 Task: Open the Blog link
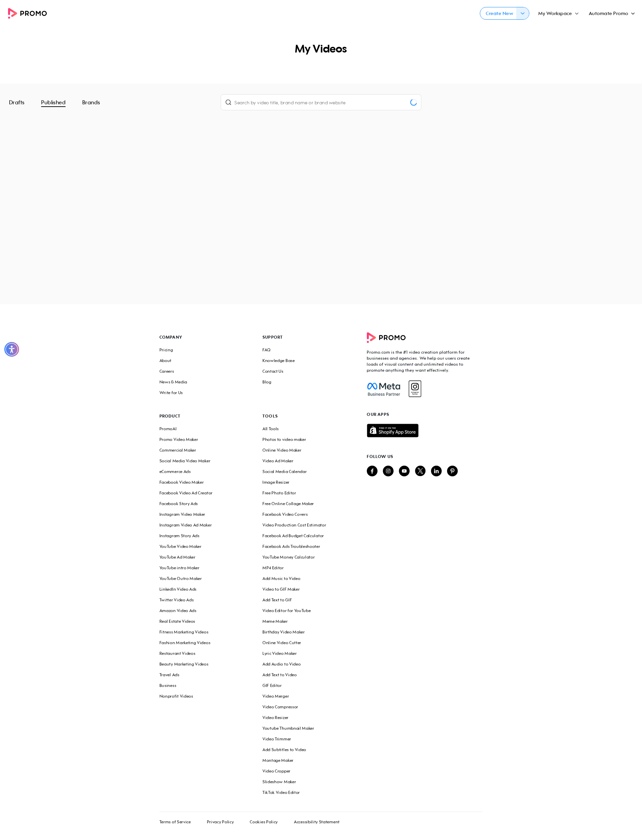267,382
